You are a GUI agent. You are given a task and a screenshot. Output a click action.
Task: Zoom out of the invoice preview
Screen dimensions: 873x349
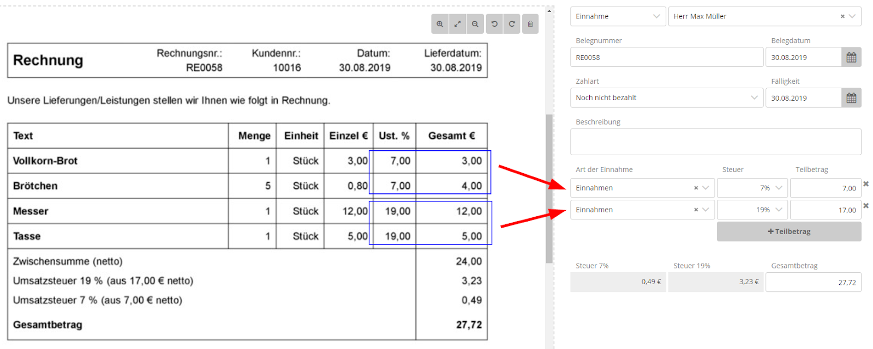[x=475, y=24]
